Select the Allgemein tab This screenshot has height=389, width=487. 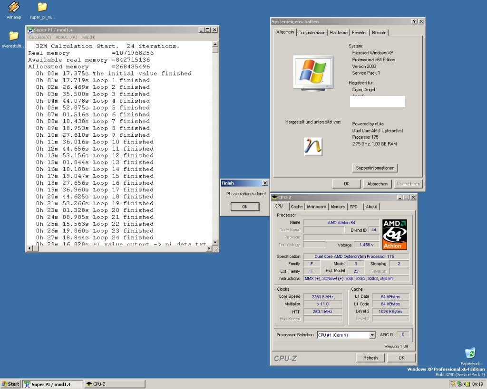(285, 32)
